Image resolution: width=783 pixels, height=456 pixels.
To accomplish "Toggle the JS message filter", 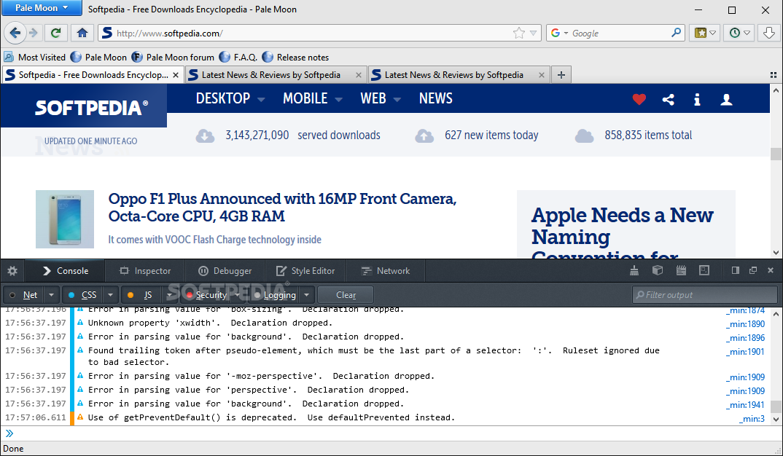I will (x=142, y=295).
